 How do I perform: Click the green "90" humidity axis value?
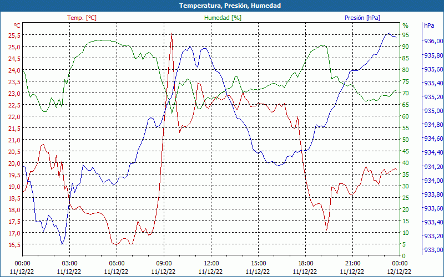[x=406, y=47]
